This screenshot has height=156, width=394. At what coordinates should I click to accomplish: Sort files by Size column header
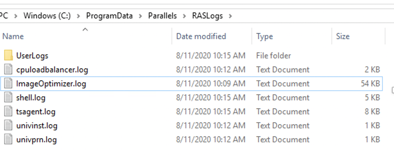343,36
